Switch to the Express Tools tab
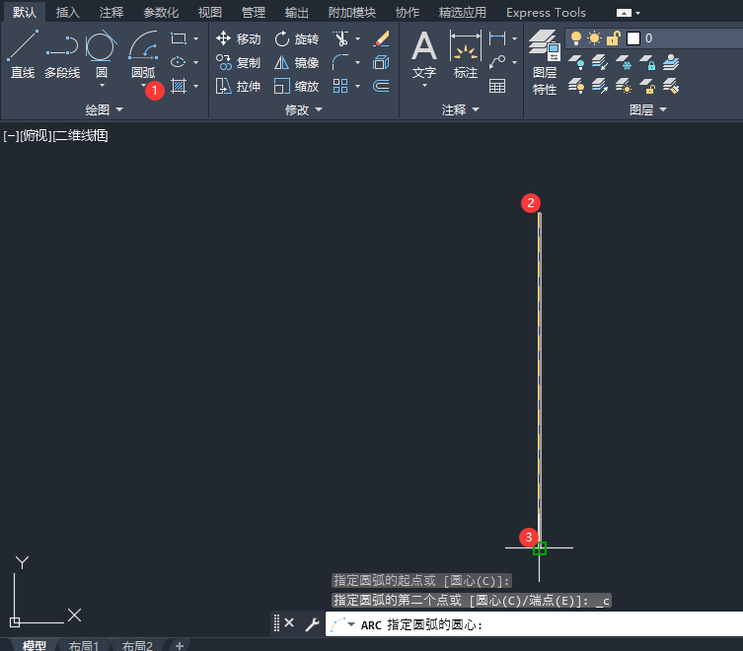This screenshot has height=651, width=743. tap(546, 12)
